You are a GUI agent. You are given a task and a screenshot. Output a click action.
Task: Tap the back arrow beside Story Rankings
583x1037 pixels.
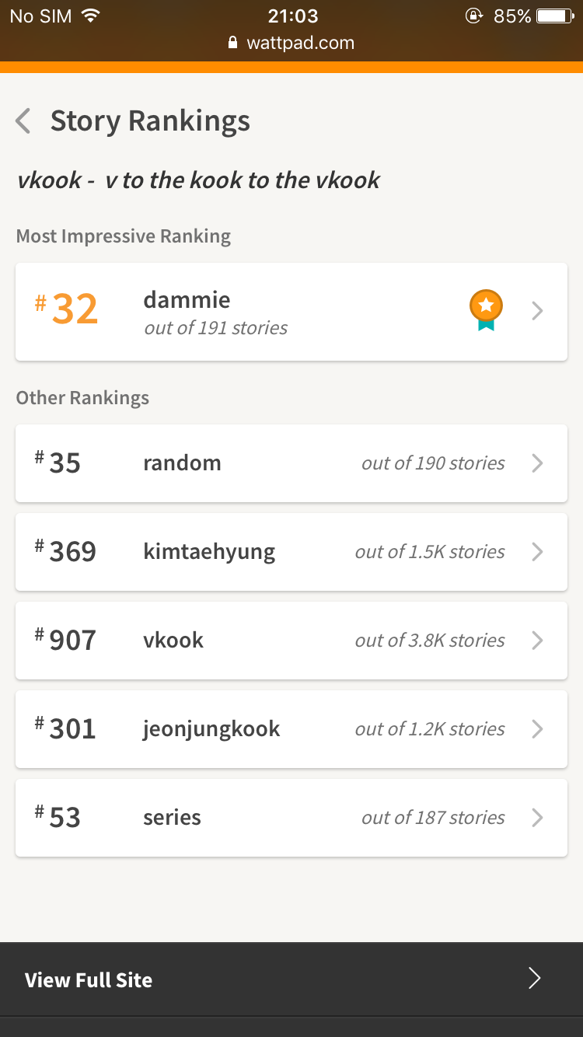[x=23, y=121]
